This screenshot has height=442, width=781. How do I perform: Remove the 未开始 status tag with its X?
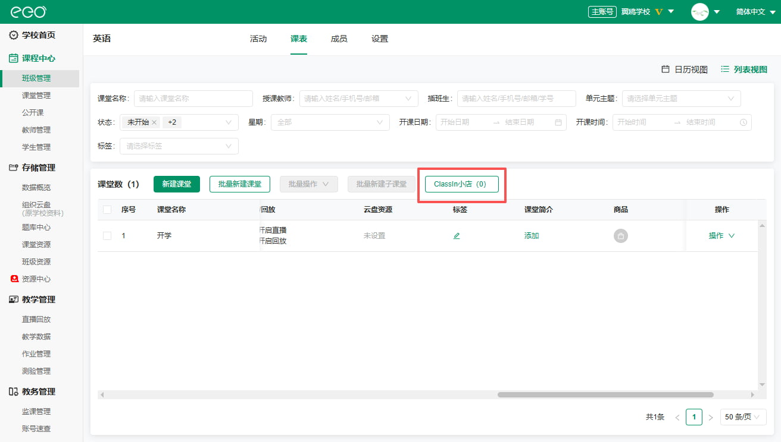pyautogui.click(x=154, y=122)
